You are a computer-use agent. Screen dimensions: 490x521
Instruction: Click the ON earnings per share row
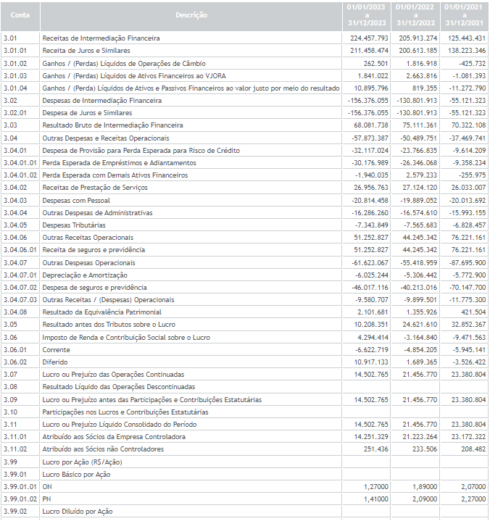(245, 486)
